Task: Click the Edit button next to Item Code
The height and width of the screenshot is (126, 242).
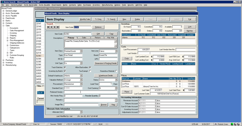Action: tap(98, 34)
